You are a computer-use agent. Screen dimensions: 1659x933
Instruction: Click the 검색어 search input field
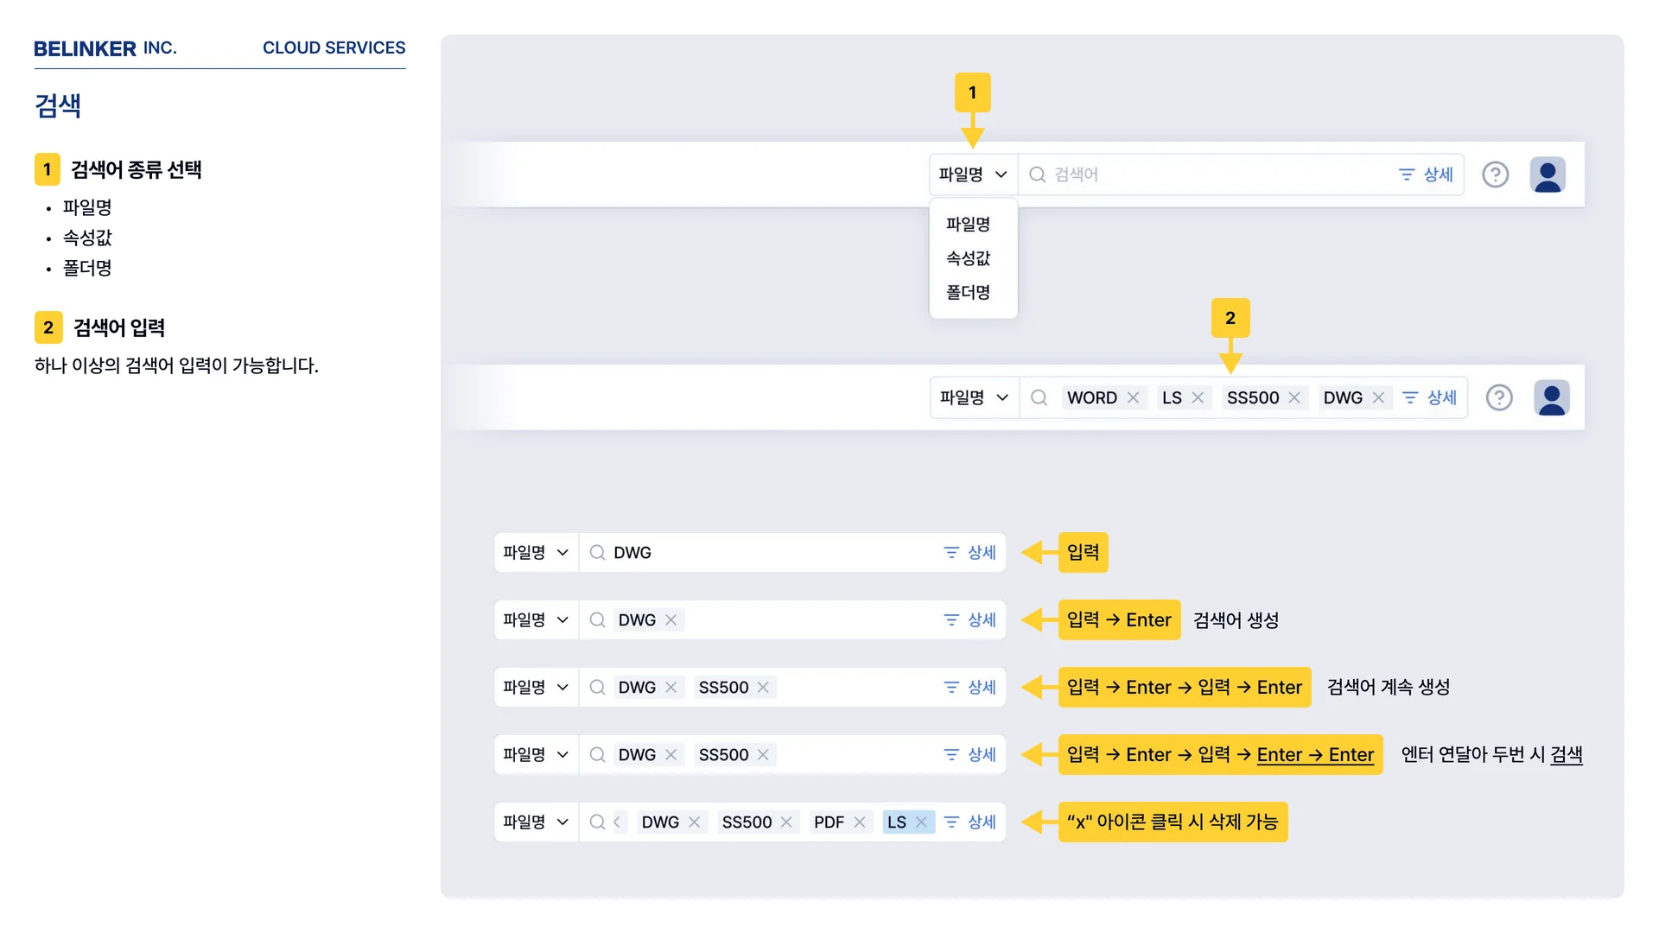pyautogui.click(x=1210, y=175)
